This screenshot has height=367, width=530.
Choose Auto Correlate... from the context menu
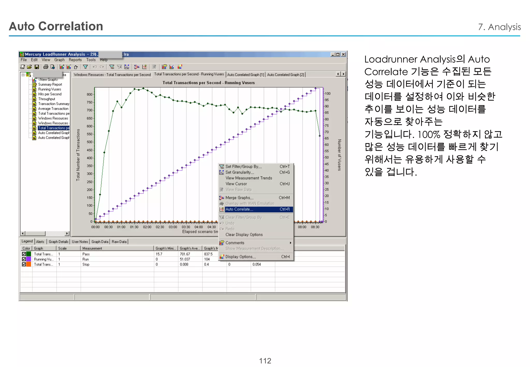pyautogui.click(x=256, y=209)
